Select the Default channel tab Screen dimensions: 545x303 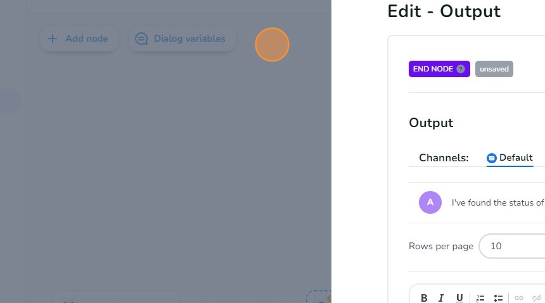point(510,158)
